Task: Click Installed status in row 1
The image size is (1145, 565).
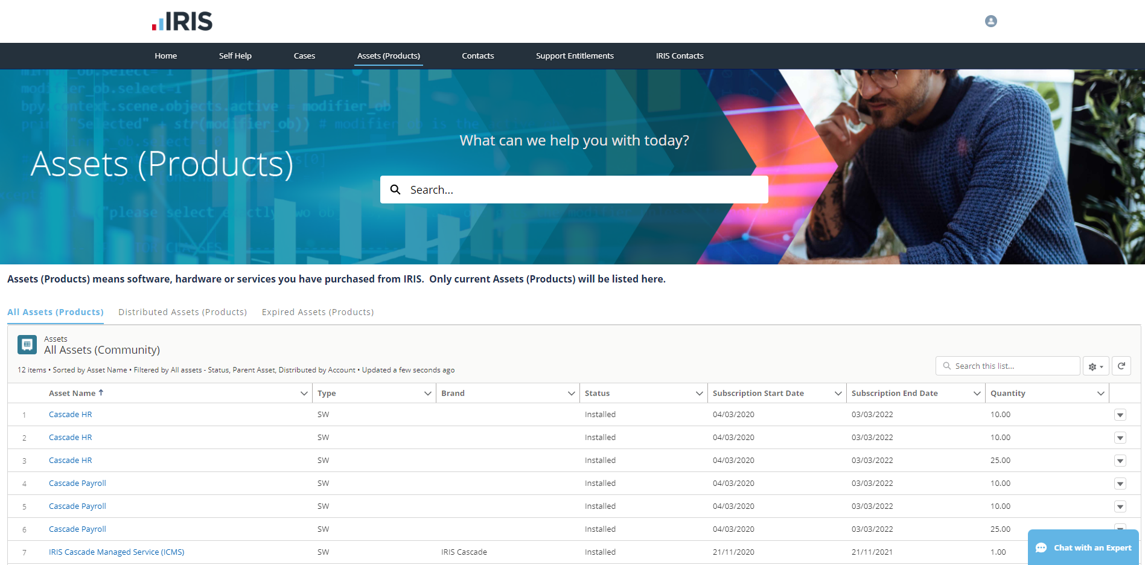Action: [x=600, y=414]
